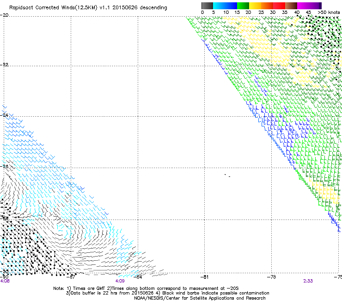Click the yellow 20-25 knots color segment
Screen dimensions: 342x301
tap(255, 6)
